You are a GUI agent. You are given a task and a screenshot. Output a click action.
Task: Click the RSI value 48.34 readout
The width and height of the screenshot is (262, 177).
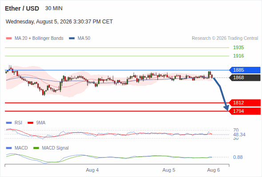[239, 135]
